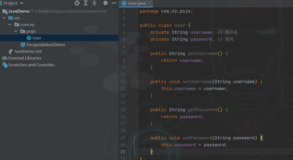Screen dimensions: 293x160
Task: Open the Project view dropdown
Action: [x=22, y=3]
